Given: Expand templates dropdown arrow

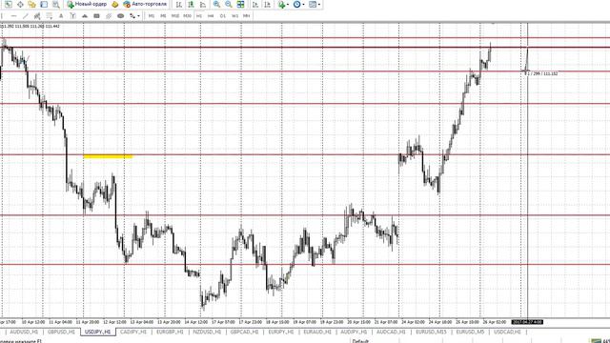Looking at the screenshot, I should (x=319, y=5).
